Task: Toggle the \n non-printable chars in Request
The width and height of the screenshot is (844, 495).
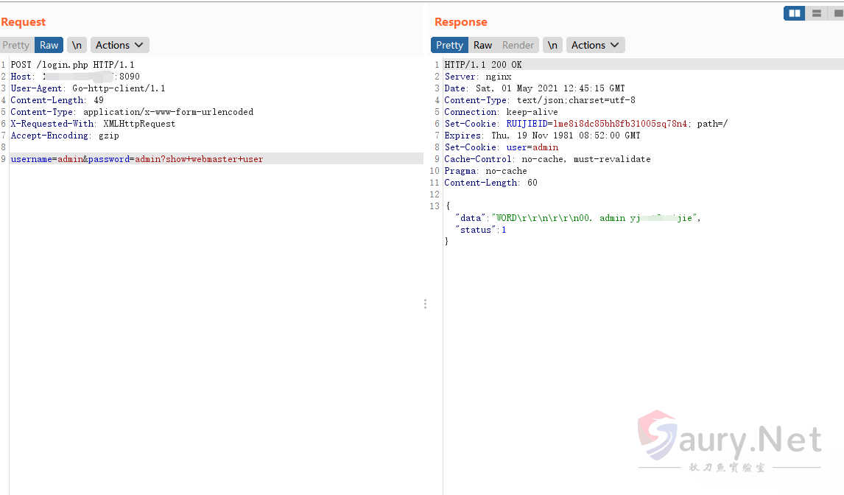Action: coord(77,45)
